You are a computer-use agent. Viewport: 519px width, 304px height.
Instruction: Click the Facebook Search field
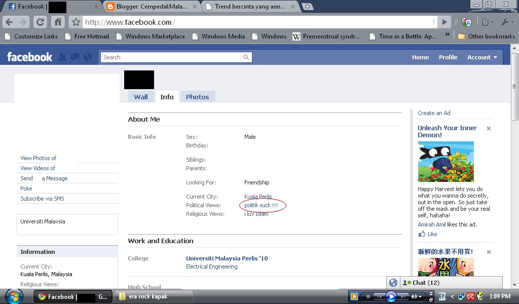[170, 57]
